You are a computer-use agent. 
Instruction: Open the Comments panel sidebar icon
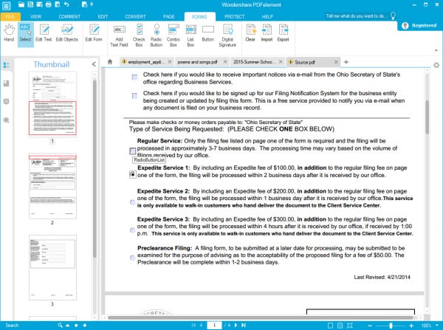(x=6, y=102)
